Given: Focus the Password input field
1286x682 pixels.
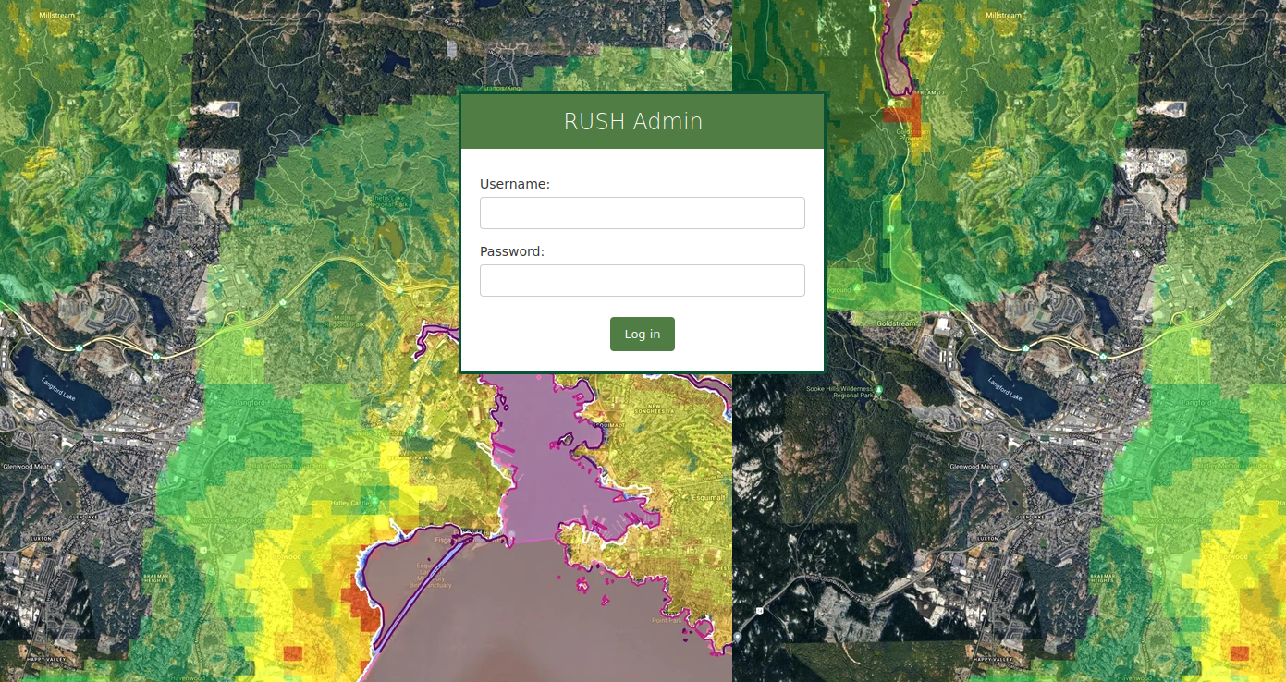Looking at the screenshot, I should 642,280.
